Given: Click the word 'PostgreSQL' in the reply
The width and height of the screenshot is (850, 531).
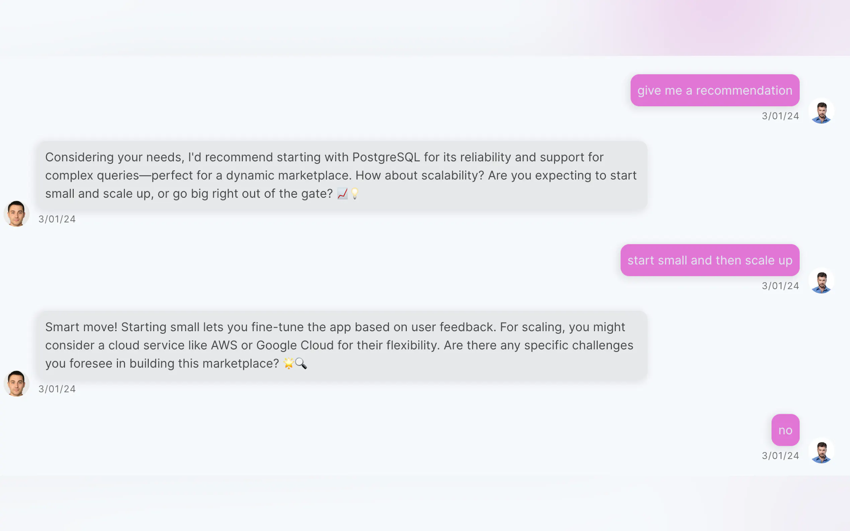Looking at the screenshot, I should pos(386,157).
